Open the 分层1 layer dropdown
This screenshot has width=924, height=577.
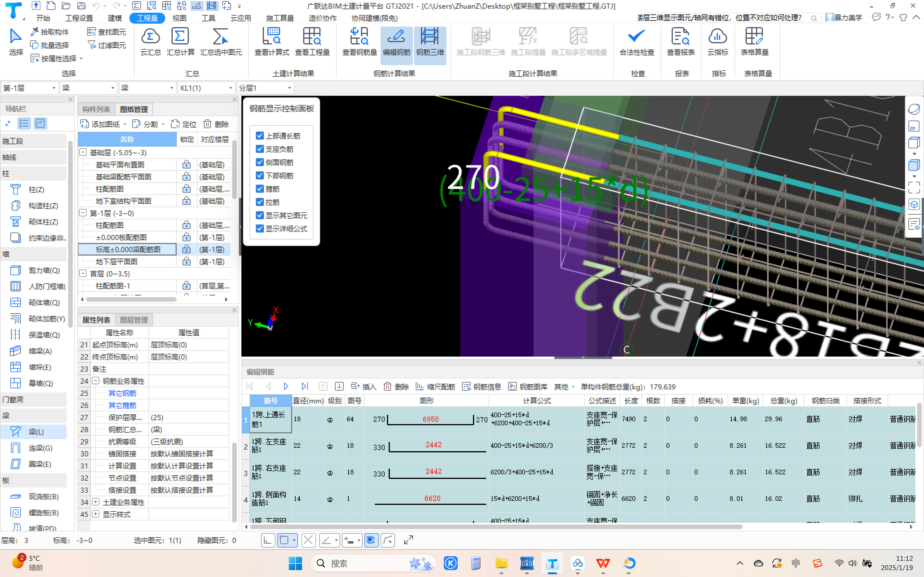pos(265,88)
